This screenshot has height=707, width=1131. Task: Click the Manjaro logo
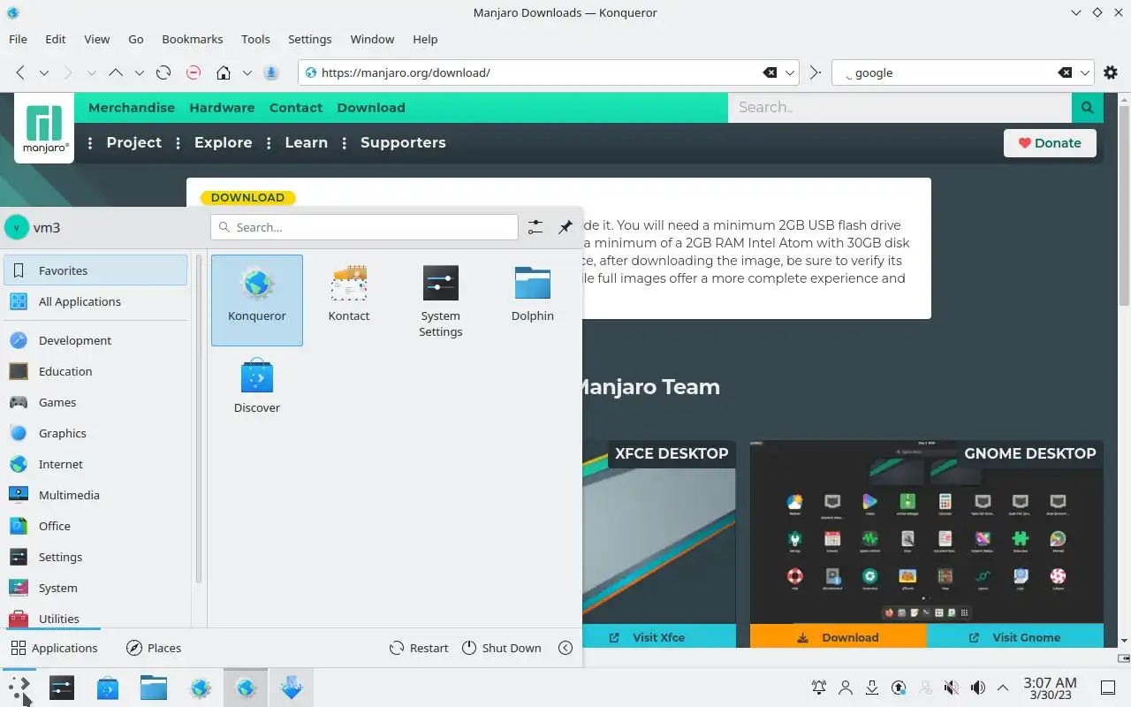pyautogui.click(x=44, y=128)
